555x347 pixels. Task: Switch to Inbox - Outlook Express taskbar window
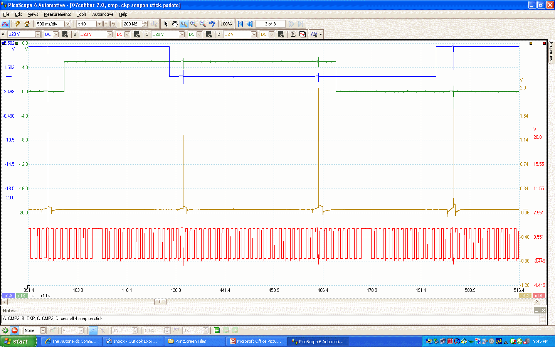pos(133,341)
